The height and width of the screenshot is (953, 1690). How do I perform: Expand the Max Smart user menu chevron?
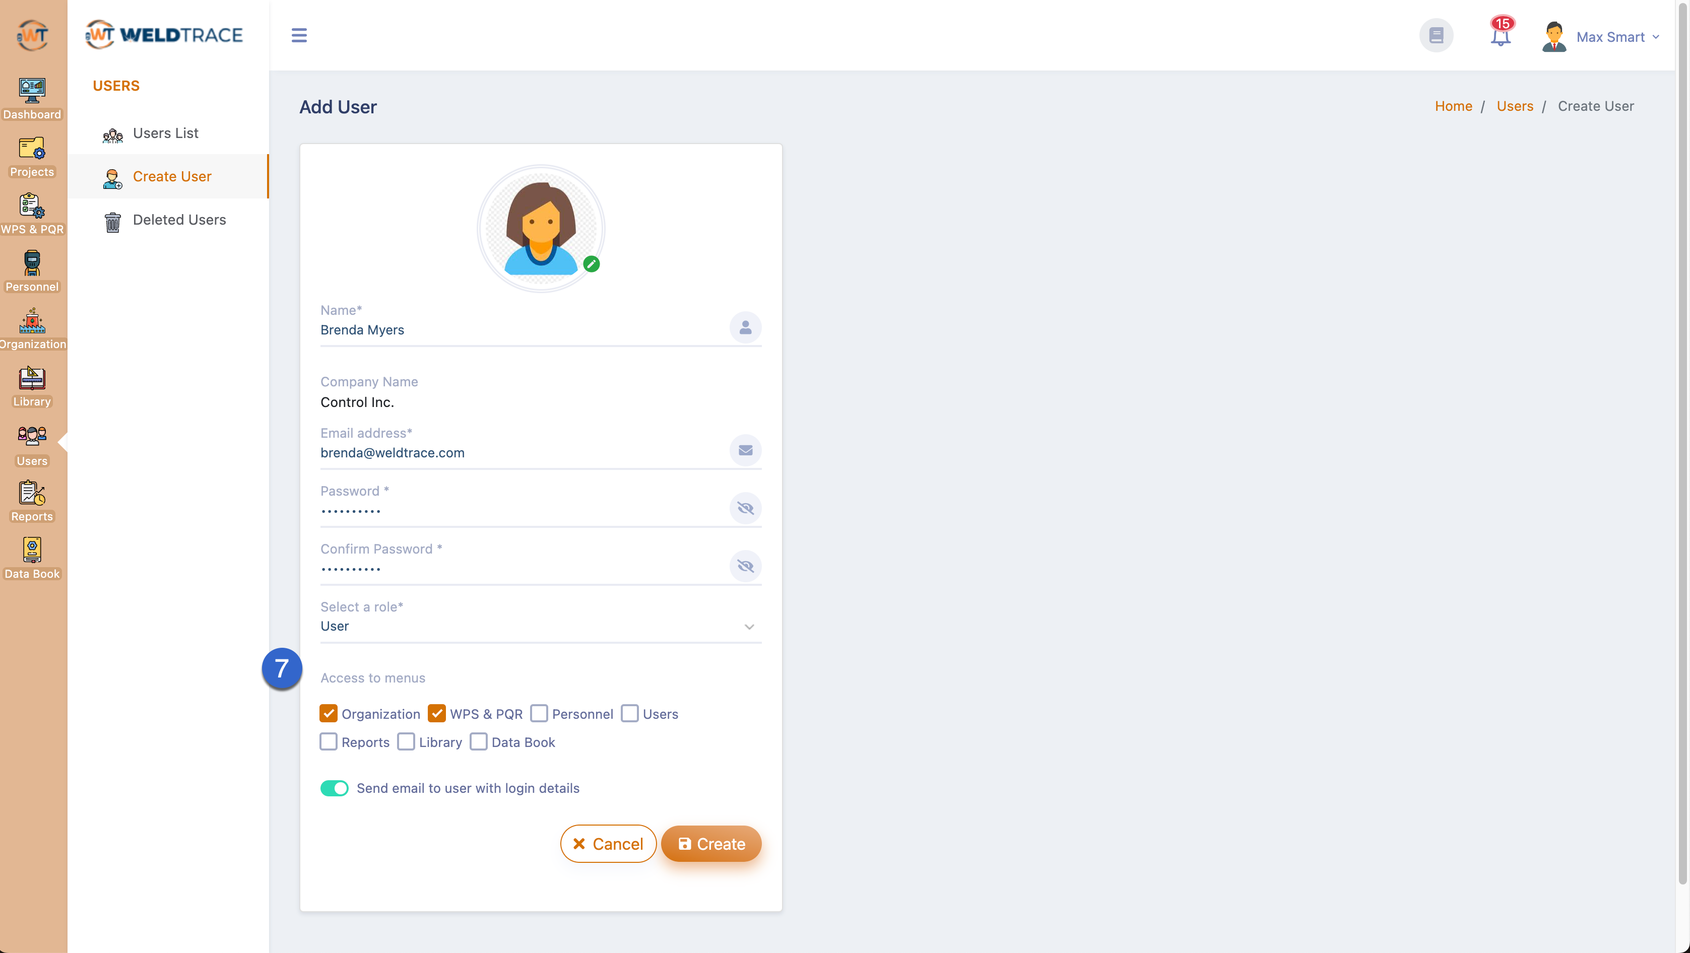[x=1656, y=37]
